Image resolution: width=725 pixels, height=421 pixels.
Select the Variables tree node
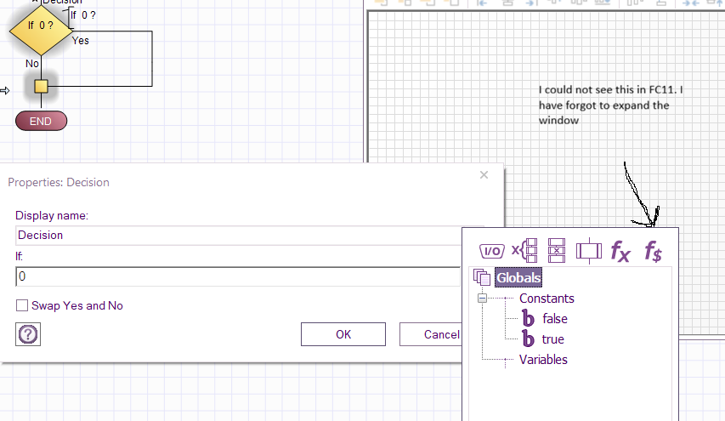pos(543,360)
